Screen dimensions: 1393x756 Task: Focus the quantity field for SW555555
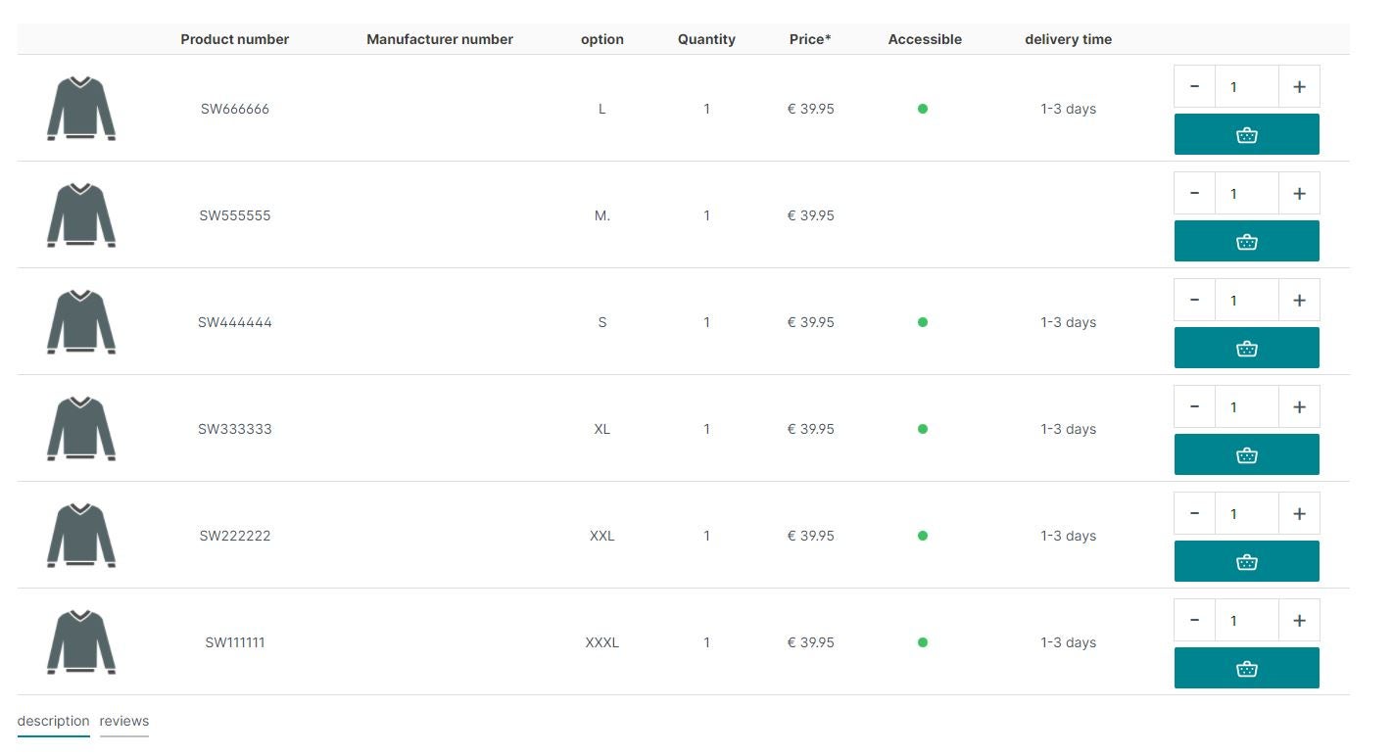(1247, 193)
